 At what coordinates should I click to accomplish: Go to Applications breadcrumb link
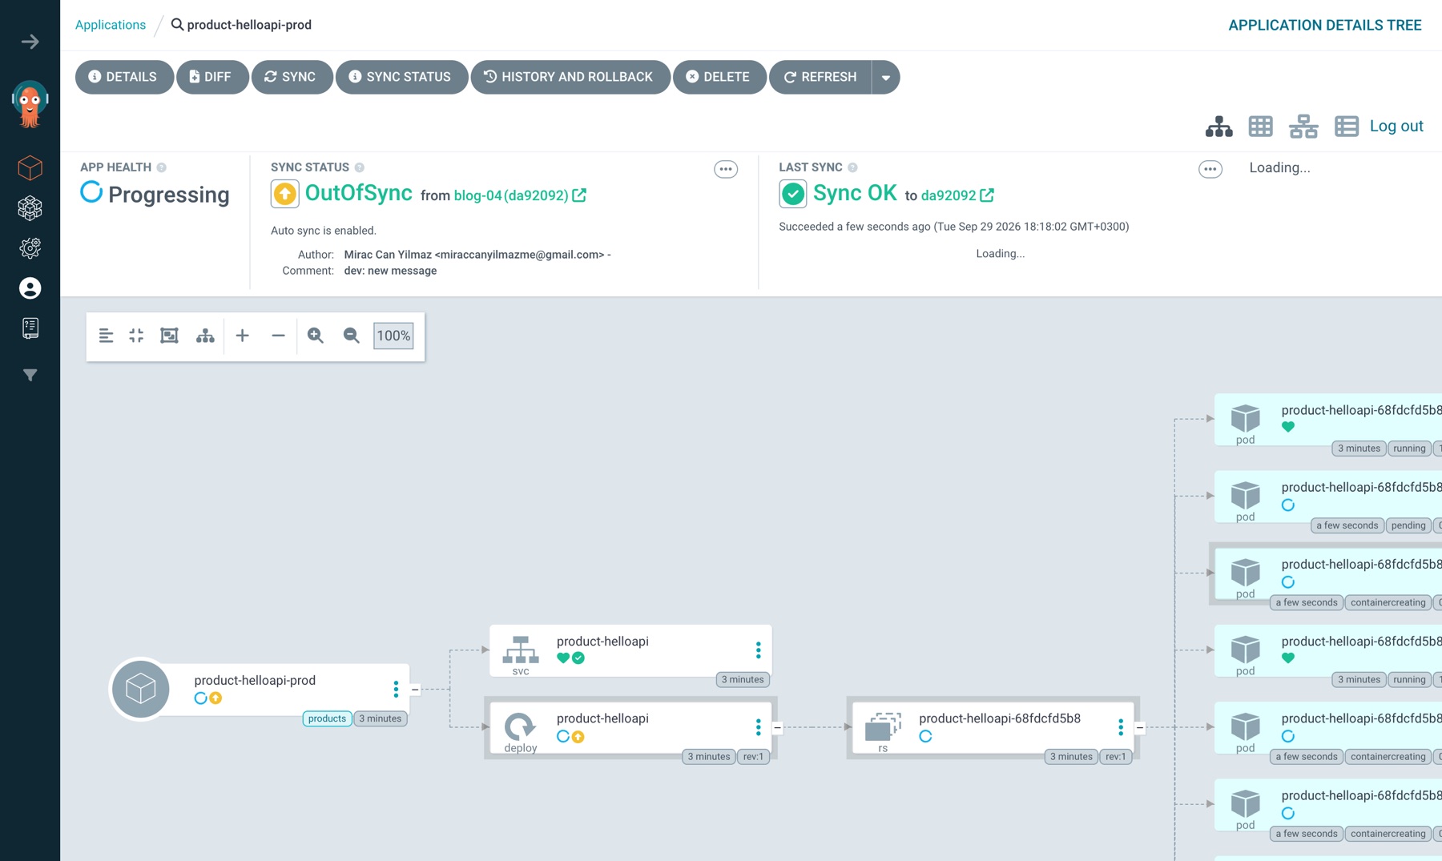pyautogui.click(x=111, y=25)
